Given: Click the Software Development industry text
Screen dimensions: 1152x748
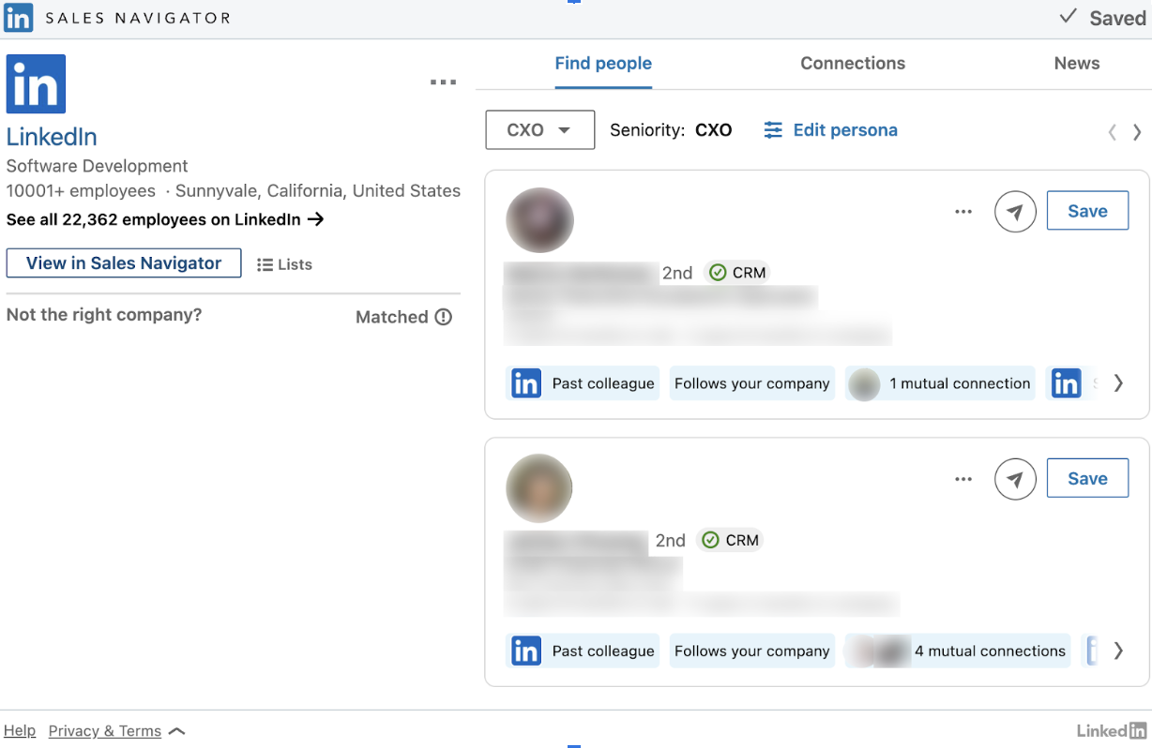Looking at the screenshot, I should 98,166.
